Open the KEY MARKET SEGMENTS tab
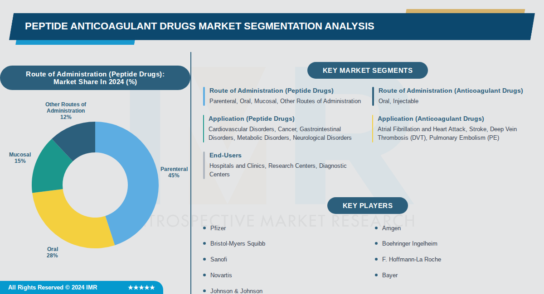The height and width of the screenshot is (294, 544). (367, 70)
